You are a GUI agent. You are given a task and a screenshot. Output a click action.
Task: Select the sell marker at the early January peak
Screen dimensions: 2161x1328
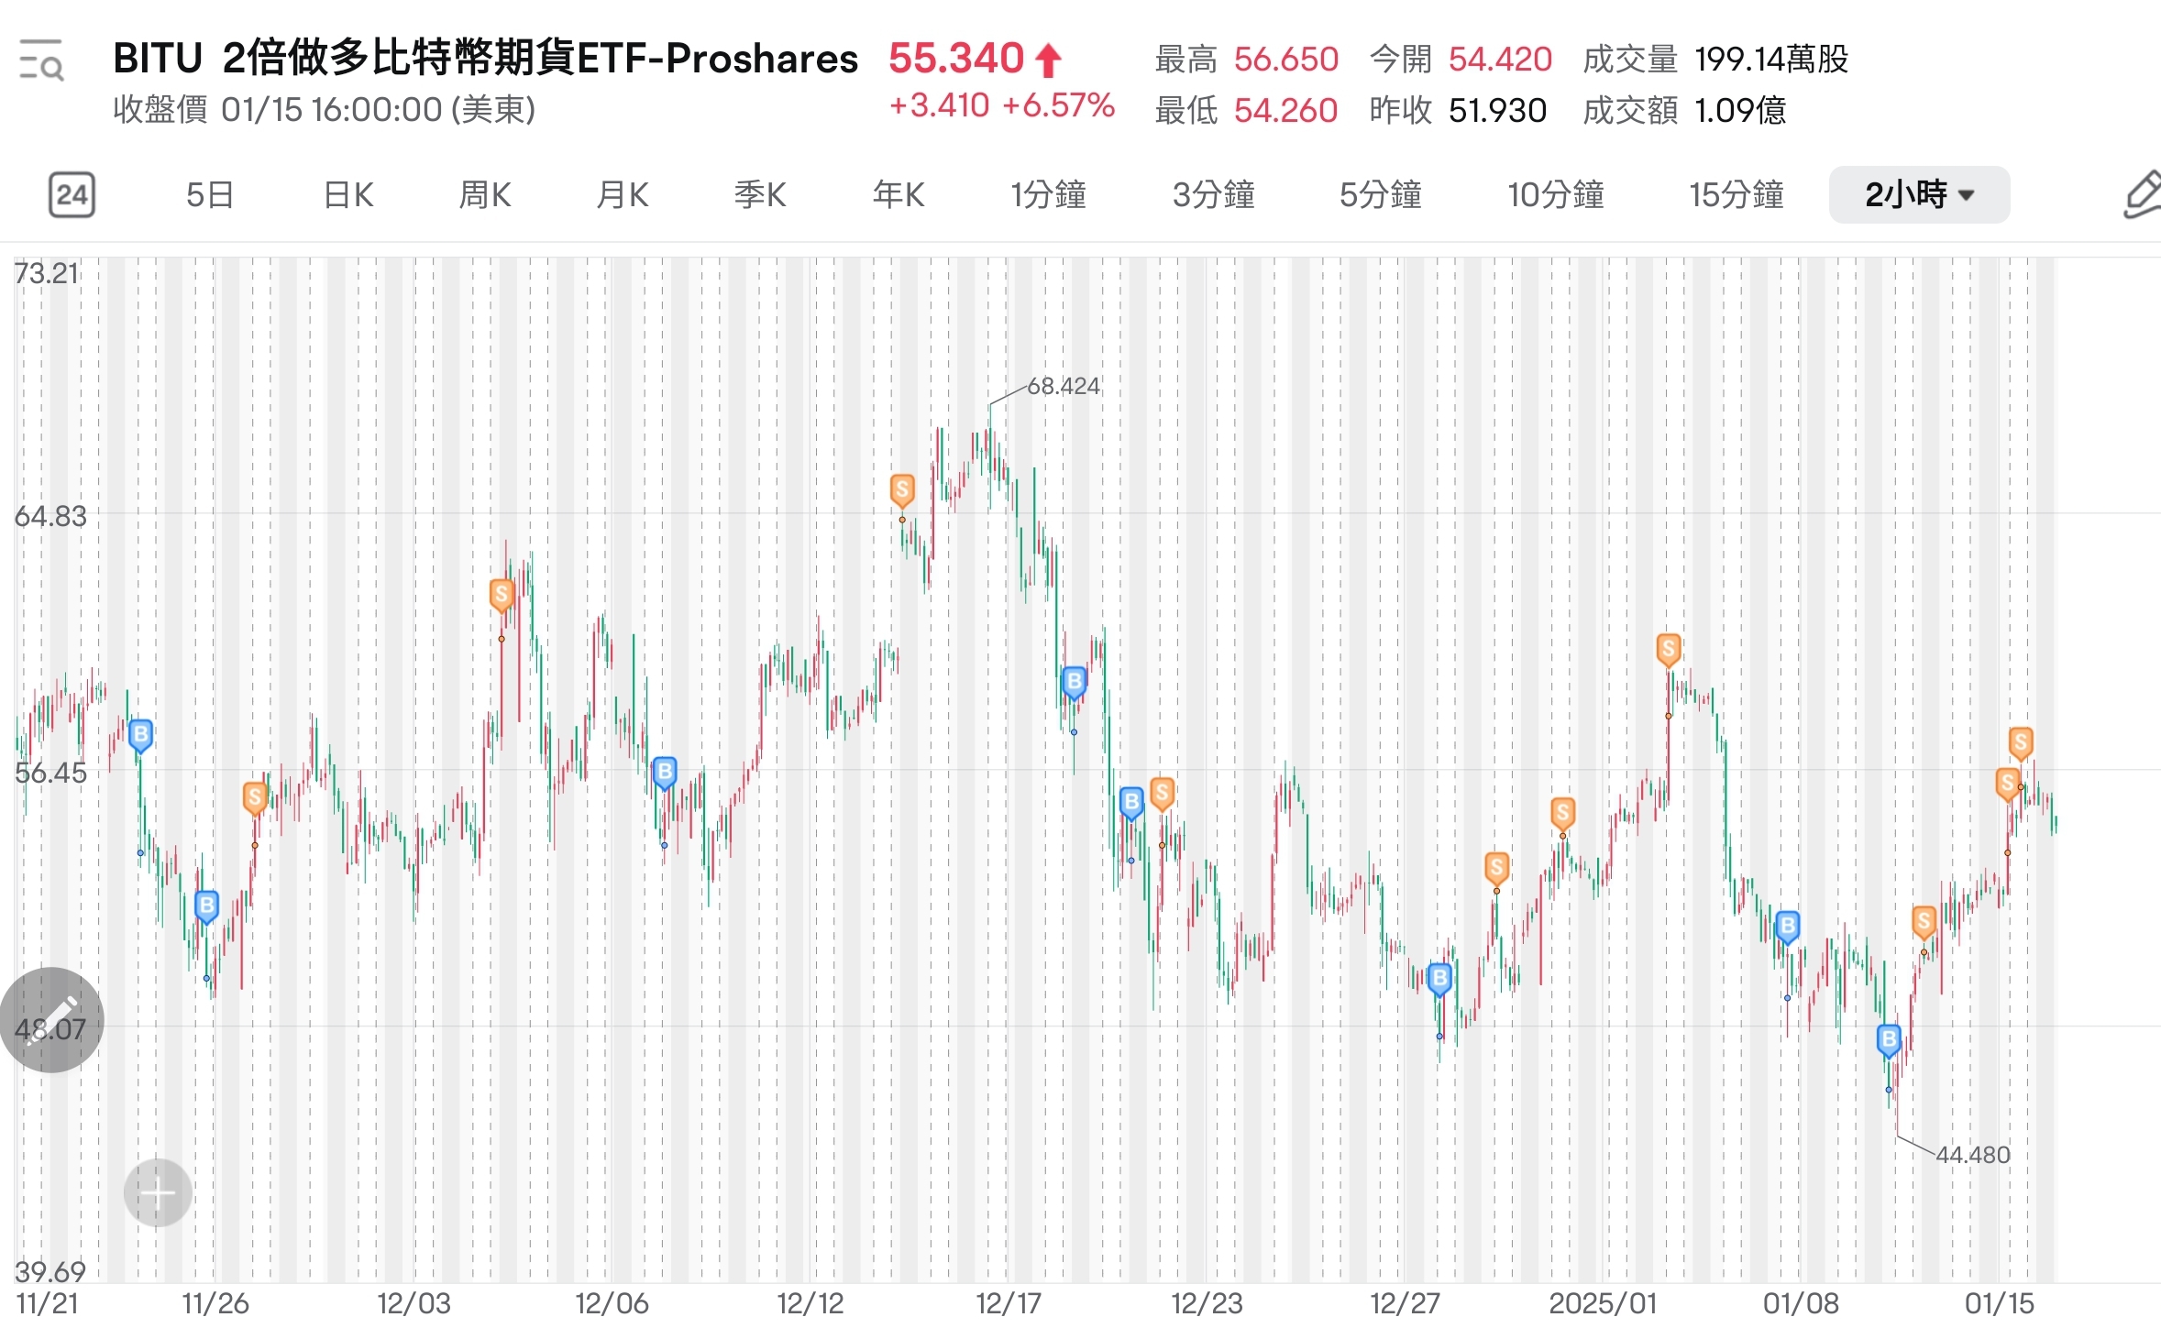pos(1669,650)
